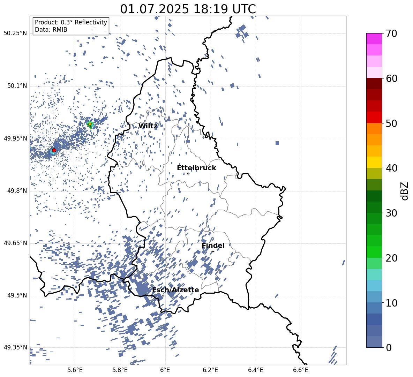Click the 49.65°N latitude label
This screenshot has width=413, height=377.
(15, 243)
